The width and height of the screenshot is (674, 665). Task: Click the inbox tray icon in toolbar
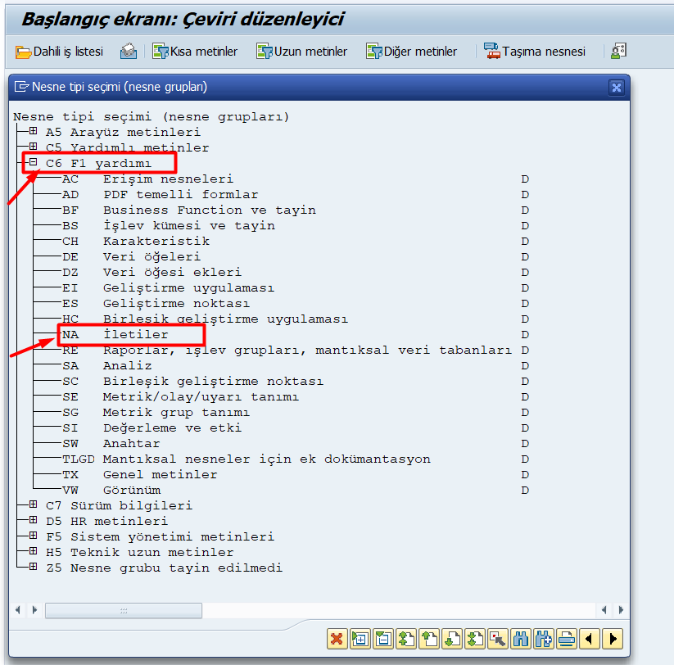pos(128,52)
